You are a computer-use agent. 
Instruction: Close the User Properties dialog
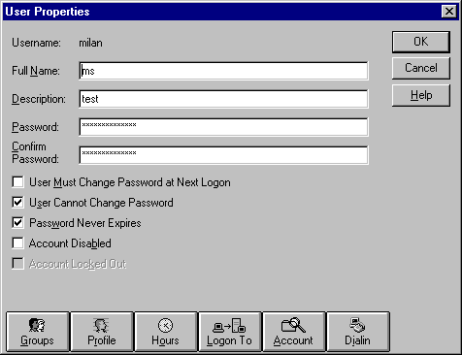click(x=449, y=12)
